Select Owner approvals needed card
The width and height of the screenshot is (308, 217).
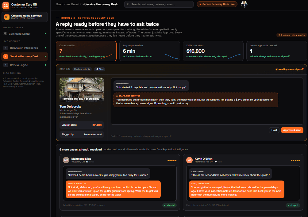277,51
